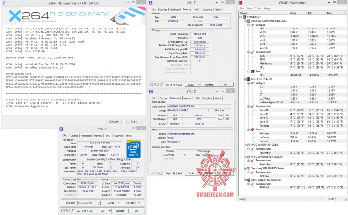Click the drive icon beside WDC WD10EARS
Screen dimensions: 348x215
click(x=248, y=145)
